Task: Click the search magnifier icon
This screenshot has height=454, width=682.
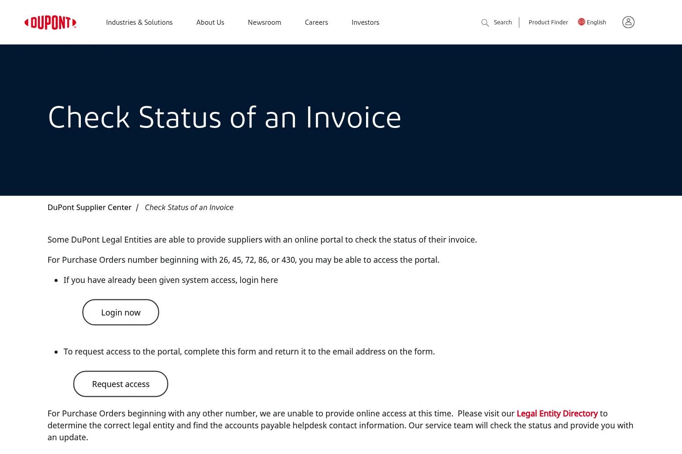Action: 485,22
